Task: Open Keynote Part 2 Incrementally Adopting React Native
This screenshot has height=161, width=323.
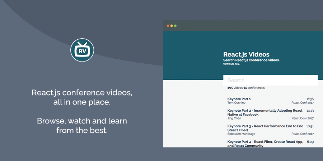Action: pos(265,113)
